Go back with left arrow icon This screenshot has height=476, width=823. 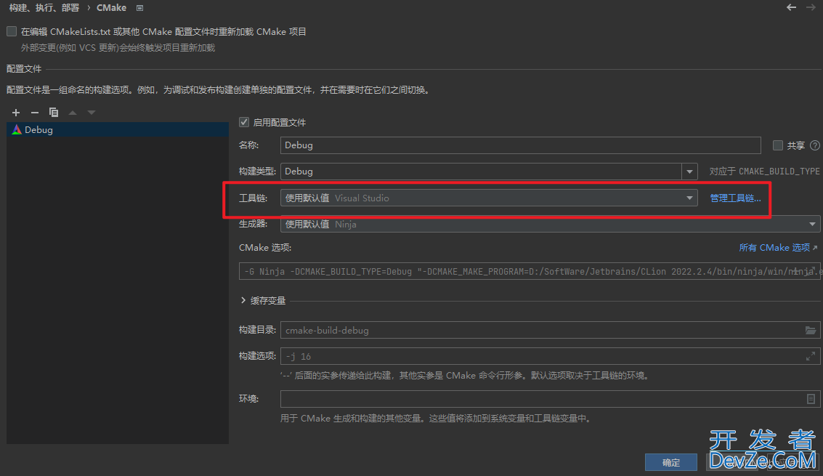point(791,7)
